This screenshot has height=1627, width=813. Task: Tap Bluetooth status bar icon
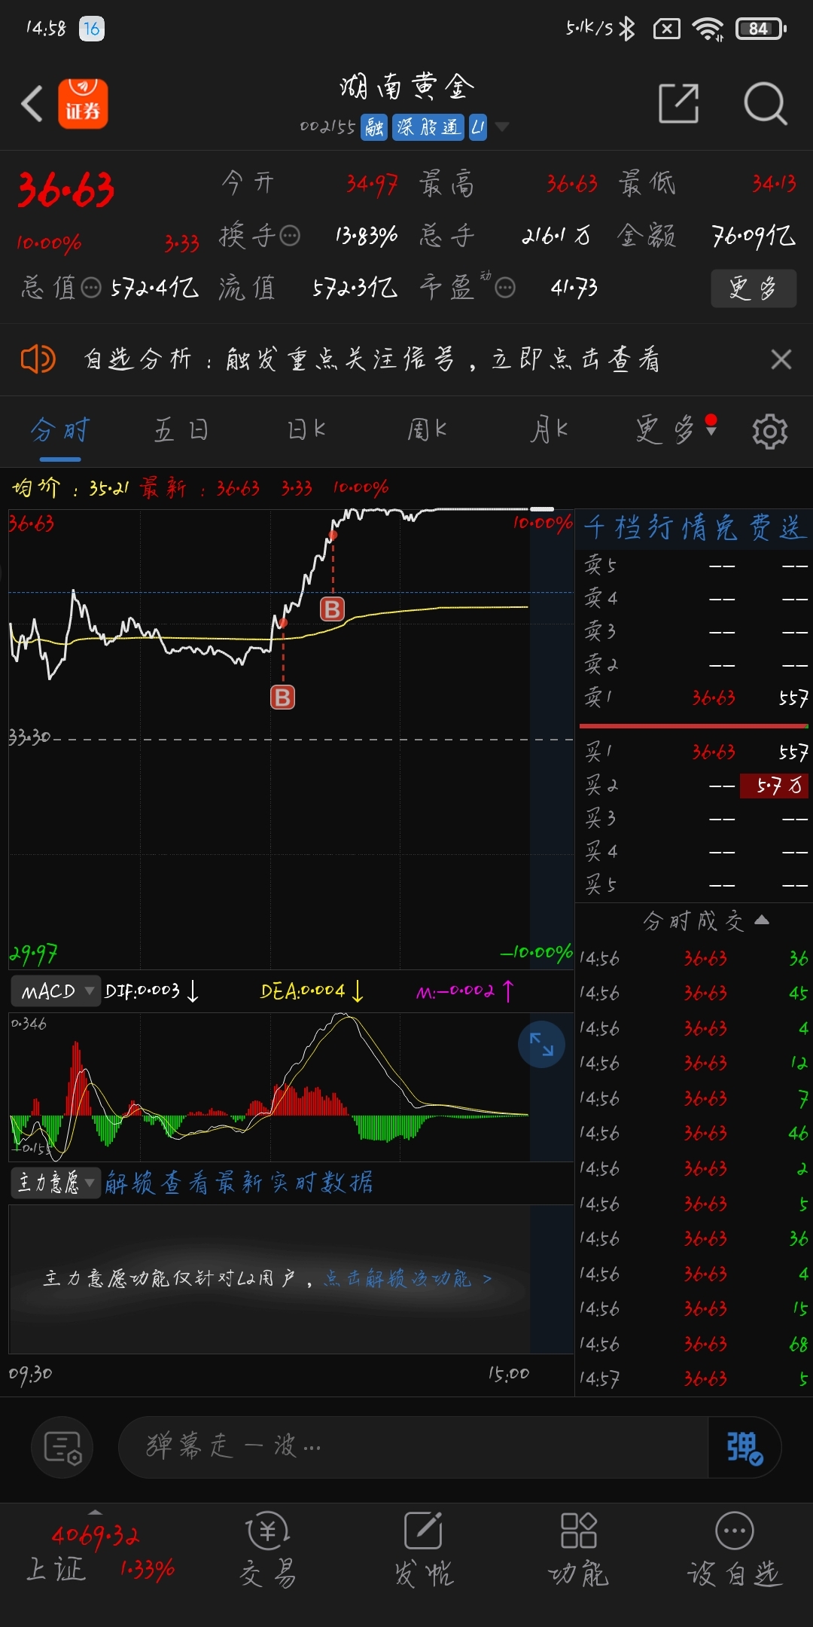point(626,29)
